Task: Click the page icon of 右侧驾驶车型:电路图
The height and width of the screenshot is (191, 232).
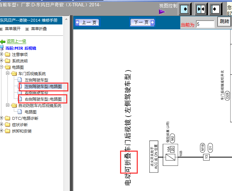Action: 20,99
